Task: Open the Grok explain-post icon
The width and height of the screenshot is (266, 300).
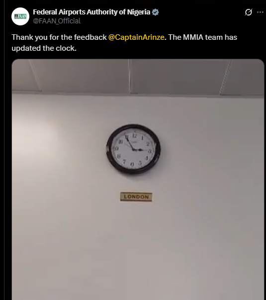Action: [x=249, y=12]
